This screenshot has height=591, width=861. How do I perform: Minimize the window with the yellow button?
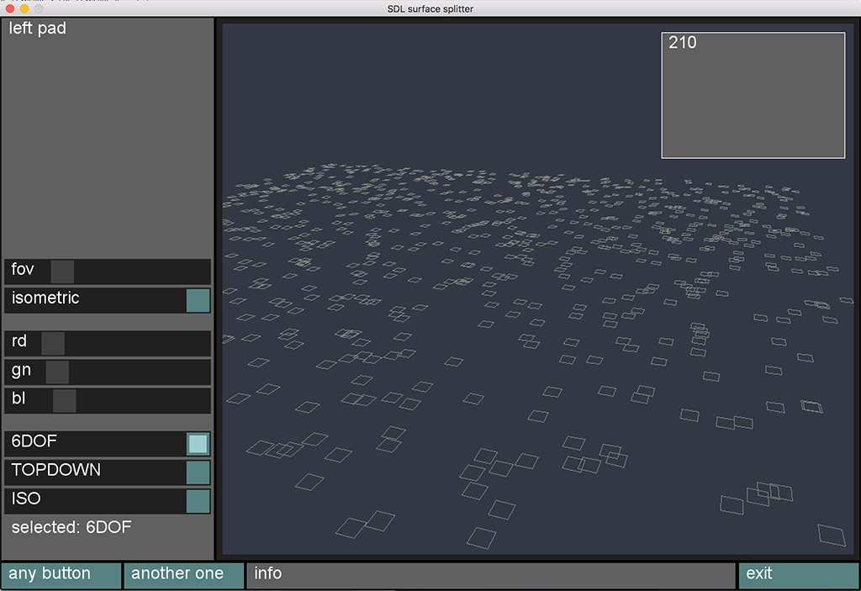24,8
